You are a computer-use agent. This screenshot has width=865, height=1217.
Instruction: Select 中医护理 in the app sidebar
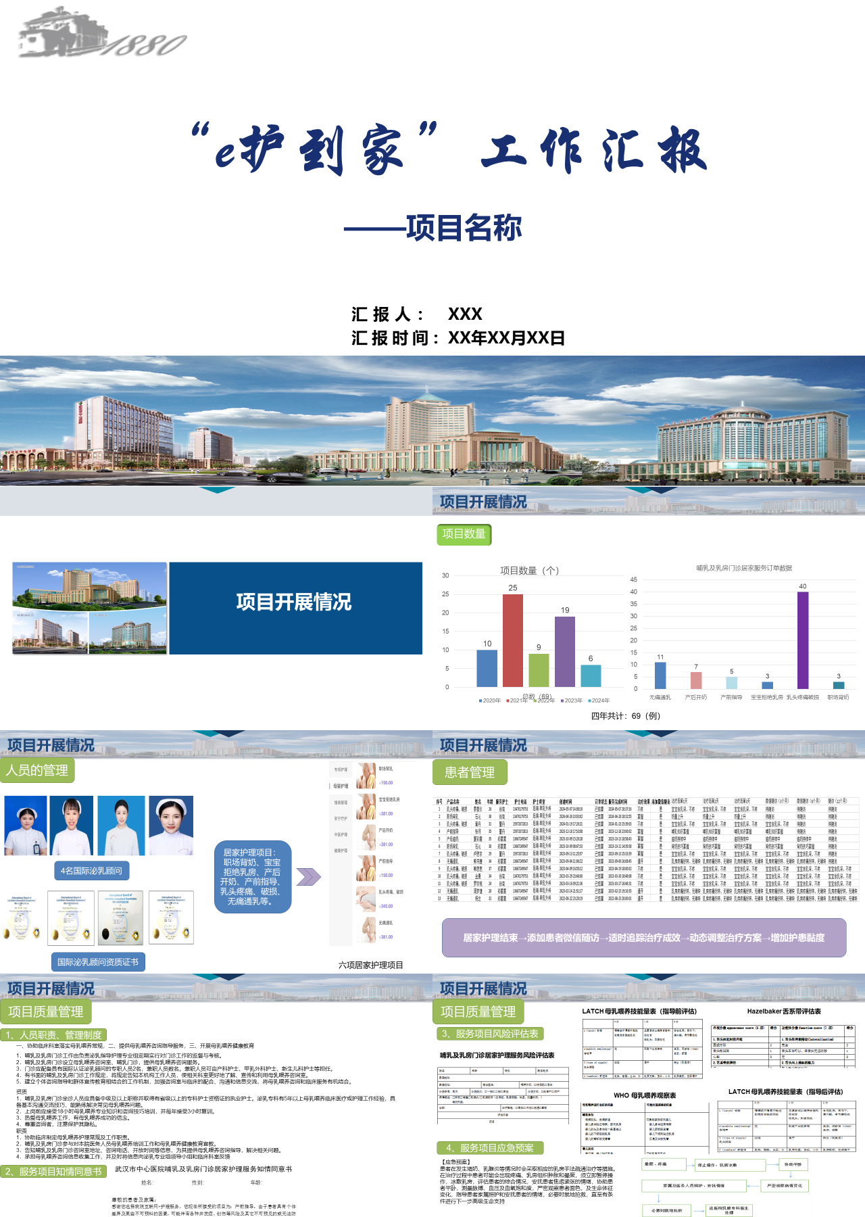pyautogui.click(x=341, y=834)
